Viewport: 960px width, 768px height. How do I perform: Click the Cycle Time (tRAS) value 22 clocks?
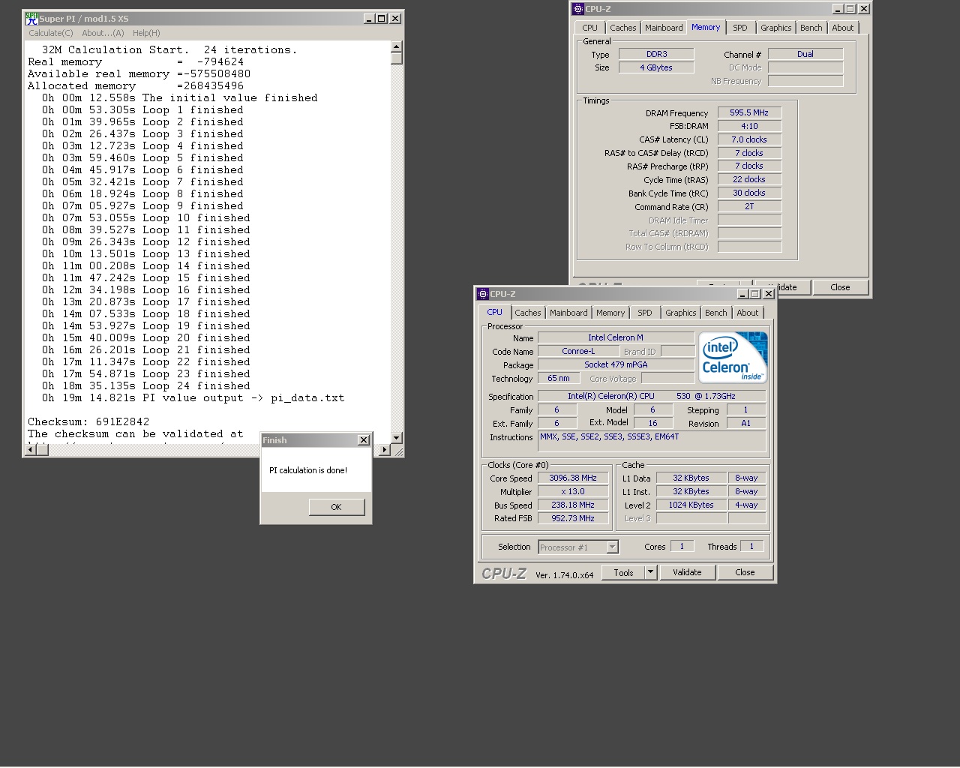(749, 179)
